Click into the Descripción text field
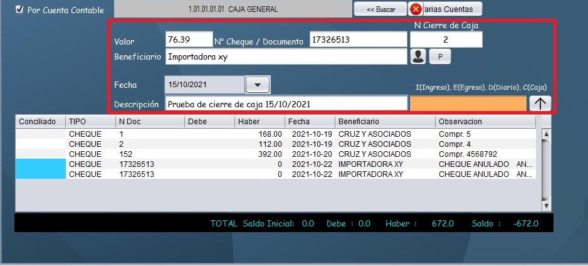Viewport: 588px width, 266px height. pyautogui.click(x=285, y=104)
